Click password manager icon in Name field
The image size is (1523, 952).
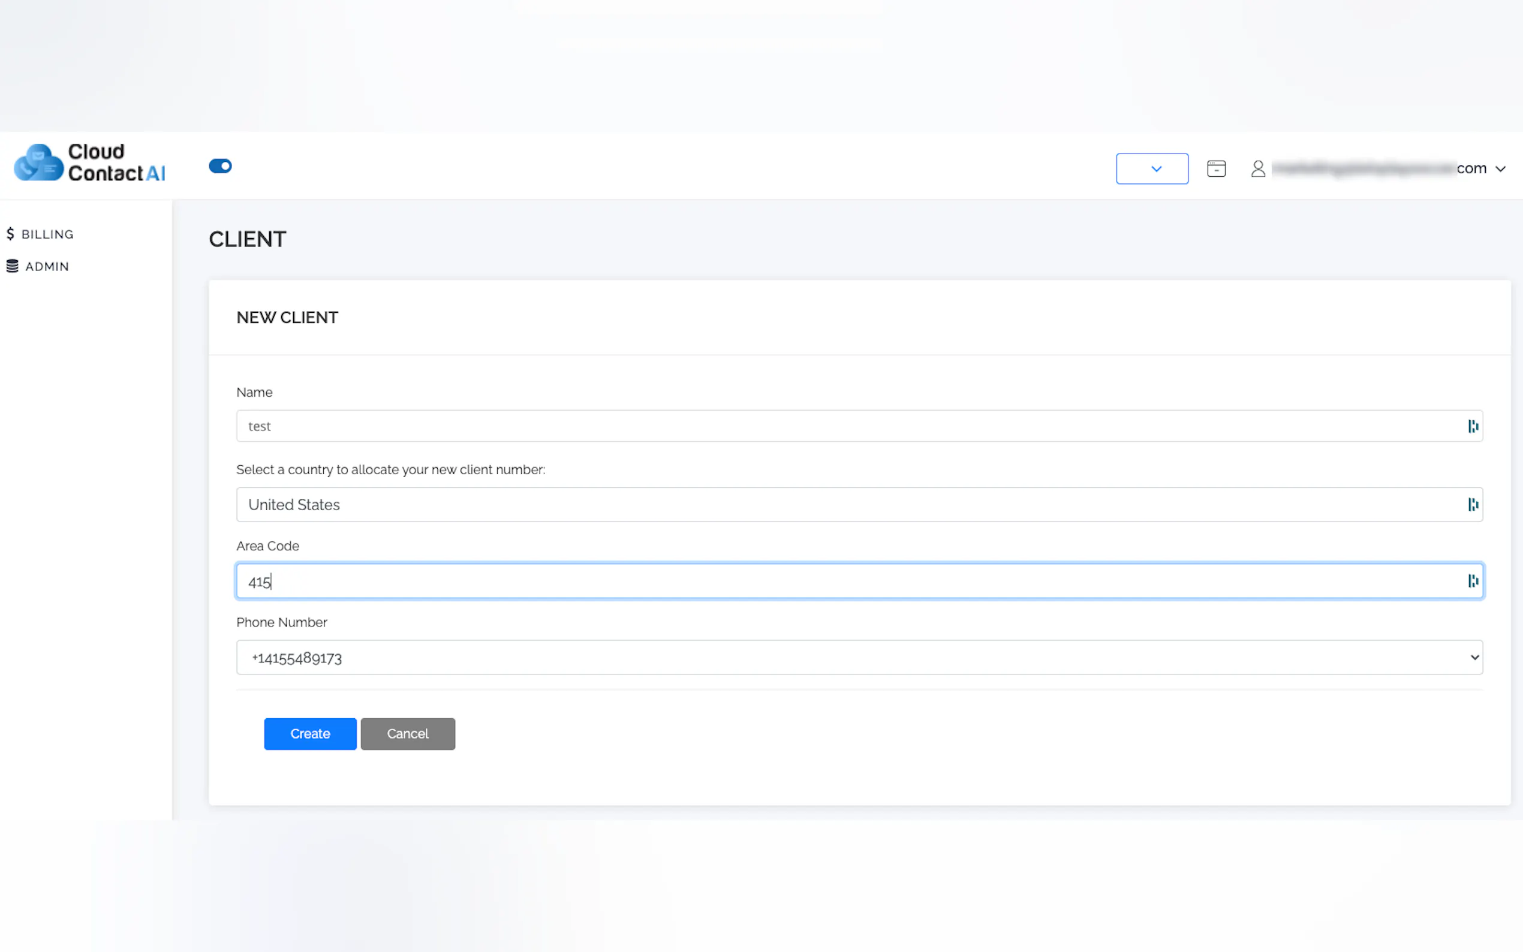[1473, 426]
